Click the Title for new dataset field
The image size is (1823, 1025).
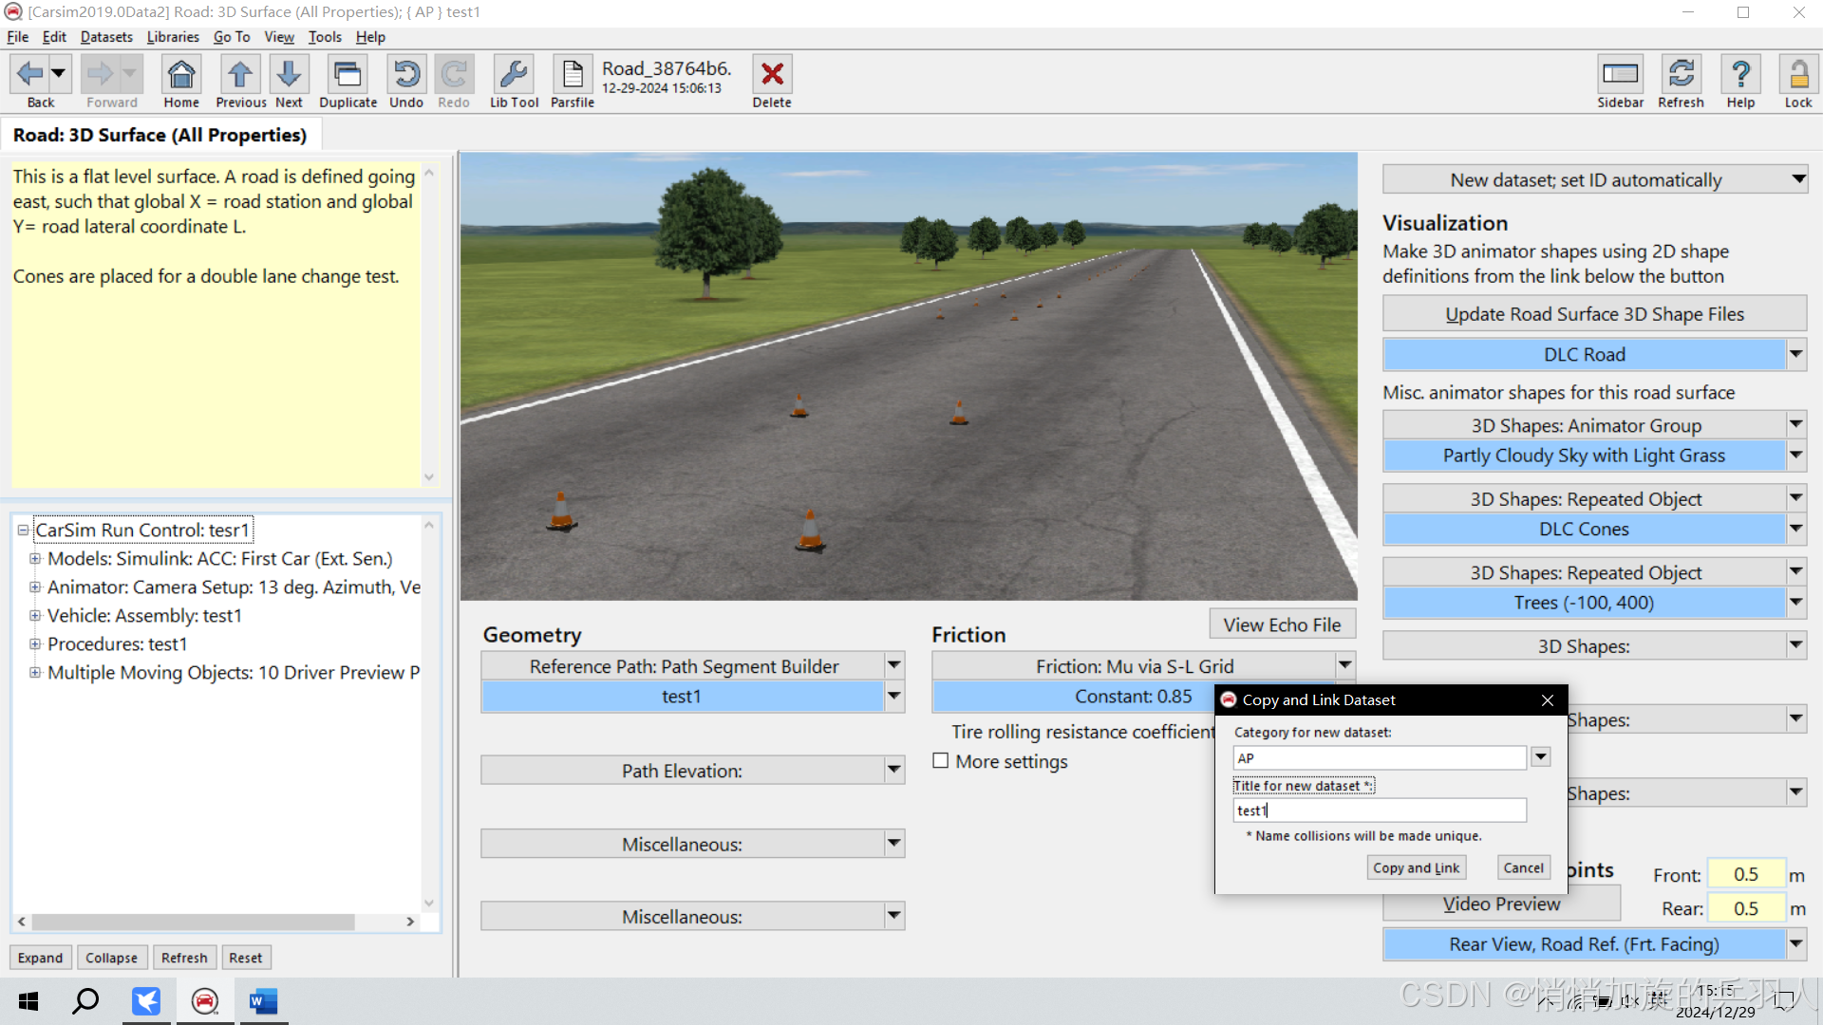pos(1379,811)
